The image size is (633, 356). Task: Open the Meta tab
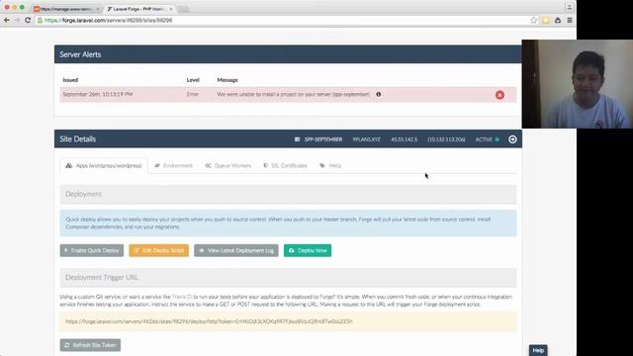(330, 165)
